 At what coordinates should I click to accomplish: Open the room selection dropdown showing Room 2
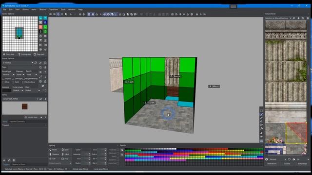pos(18,63)
